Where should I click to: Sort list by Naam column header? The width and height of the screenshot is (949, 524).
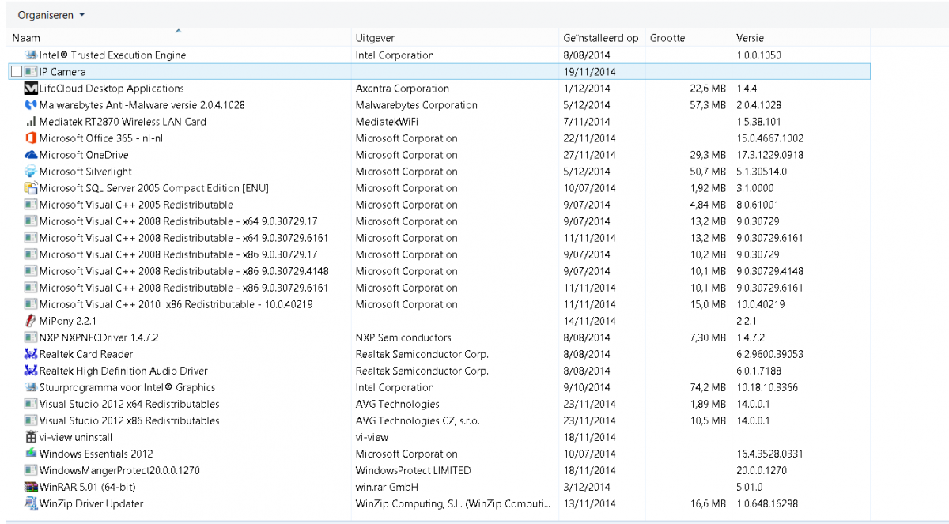(x=27, y=38)
